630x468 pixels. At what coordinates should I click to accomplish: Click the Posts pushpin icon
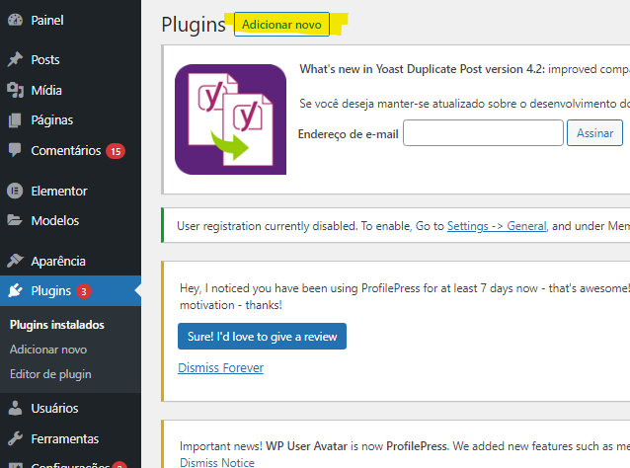15,60
